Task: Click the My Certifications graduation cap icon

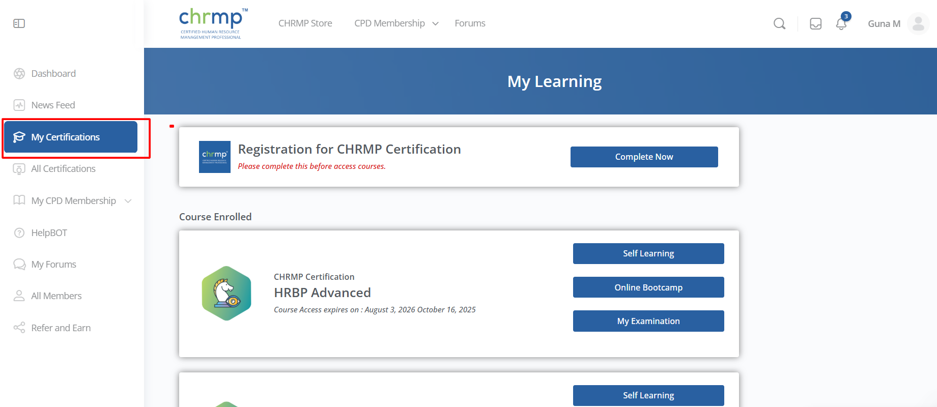Action: (x=19, y=137)
